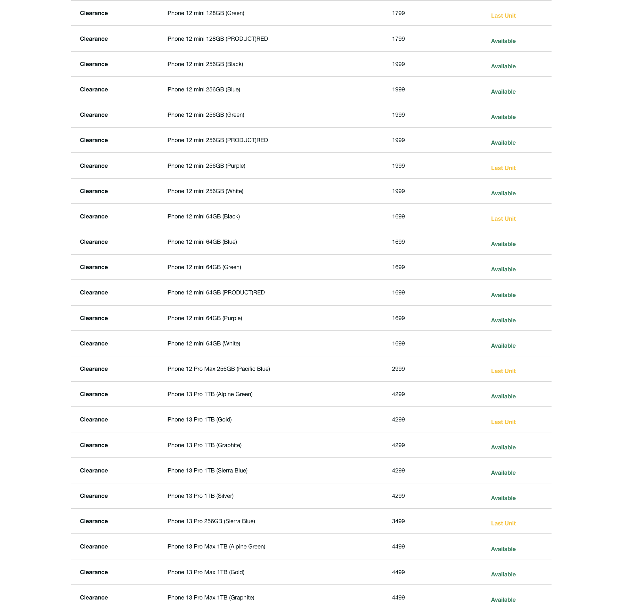Click Available status for iPhone 12 mini 256GB (Black)
624x612 pixels.
point(503,66)
